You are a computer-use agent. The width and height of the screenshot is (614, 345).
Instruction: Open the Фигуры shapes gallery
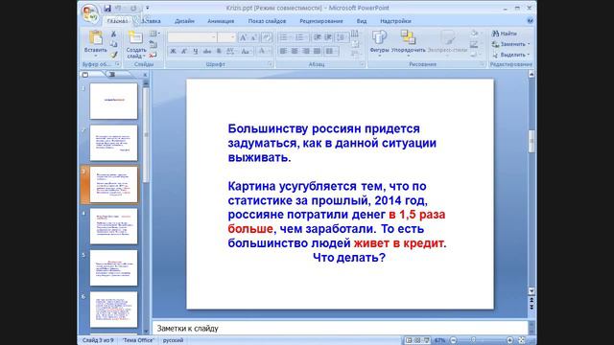tap(379, 43)
